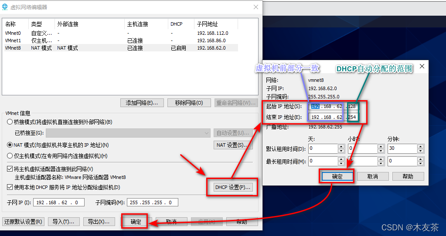The width and height of the screenshot is (446, 236).
Task: Decrease default lease hours with down arrow
Action: tap(381, 151)
